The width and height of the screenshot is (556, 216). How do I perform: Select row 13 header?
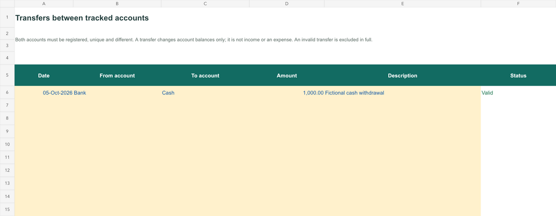click(7, 183)
